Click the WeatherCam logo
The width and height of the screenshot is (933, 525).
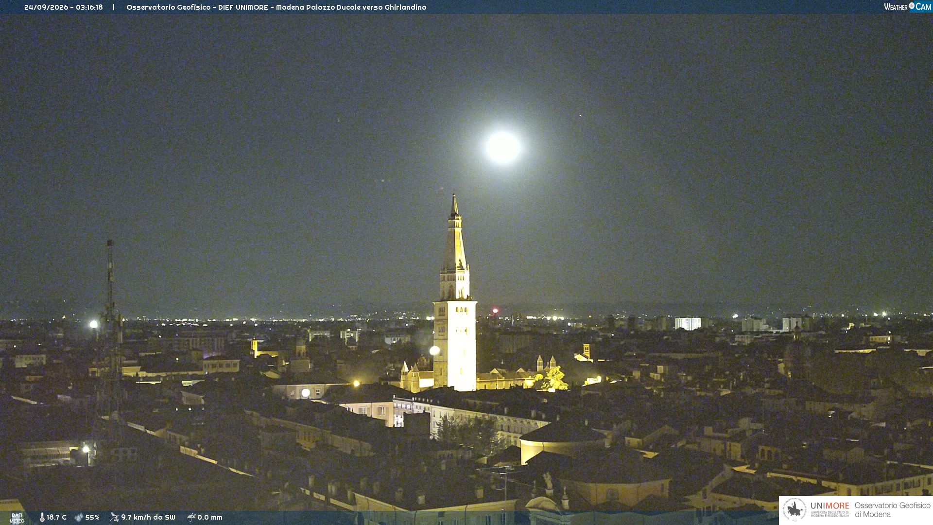click(x=908, y=7)
